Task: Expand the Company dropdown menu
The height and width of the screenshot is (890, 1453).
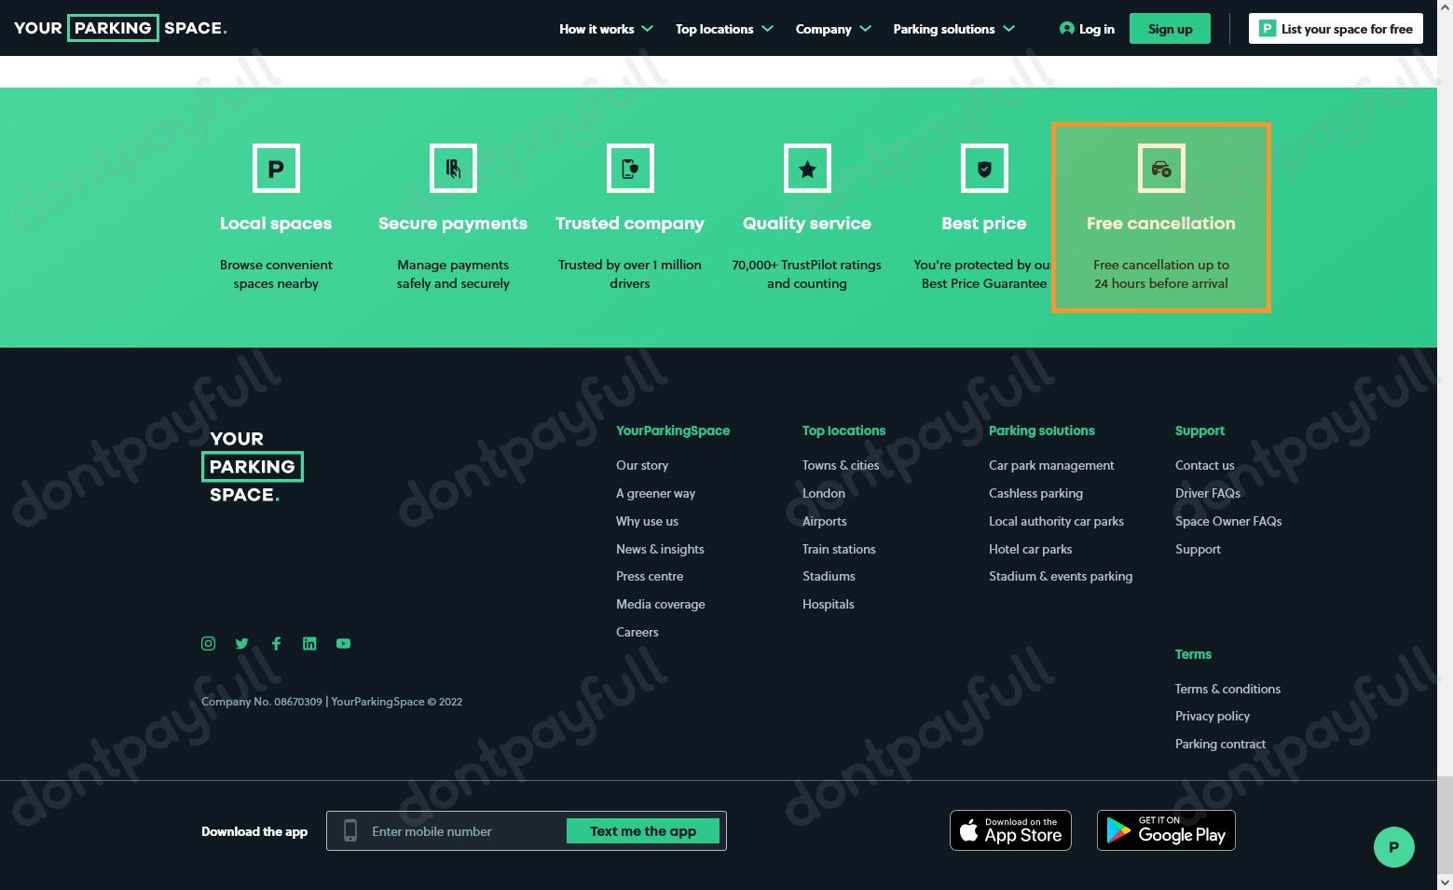Action: [x=833, y=29]
